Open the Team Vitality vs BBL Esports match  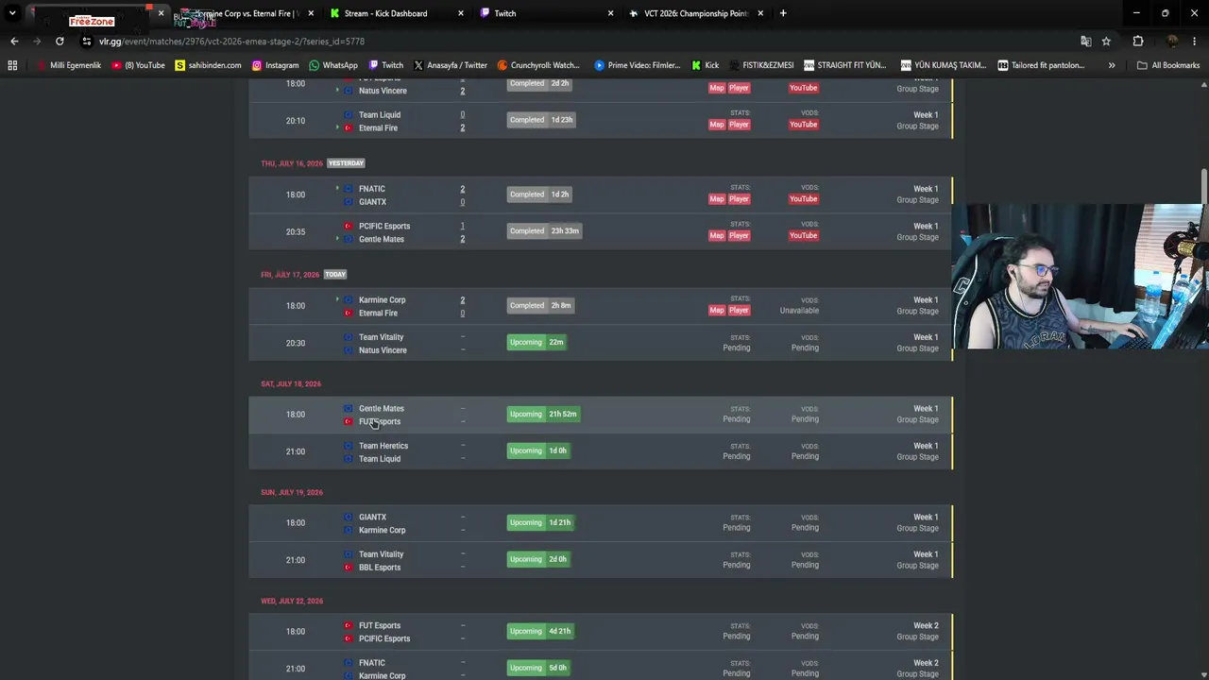601,560
